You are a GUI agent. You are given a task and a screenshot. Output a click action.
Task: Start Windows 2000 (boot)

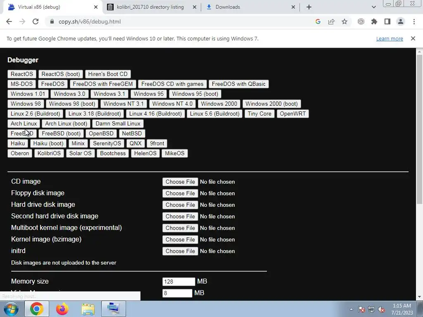(272, 104)
